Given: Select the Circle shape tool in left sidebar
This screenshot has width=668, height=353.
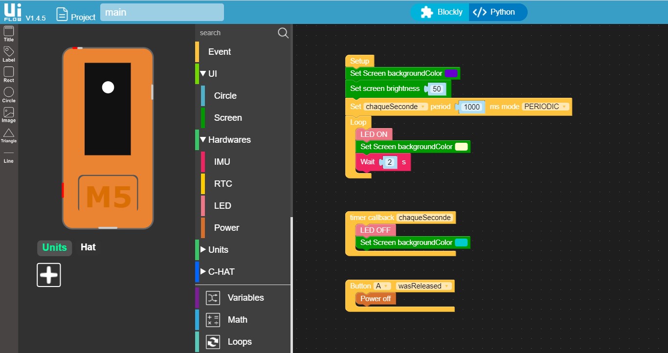Looking at the screenshot, I should (x=9, y=95).
